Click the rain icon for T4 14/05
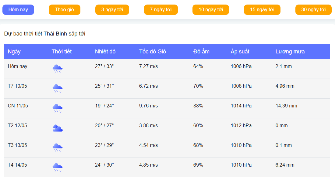 pos(57,168)
